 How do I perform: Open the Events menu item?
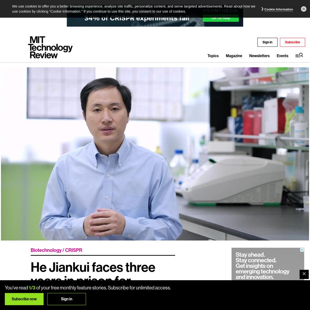pos(282,56)
